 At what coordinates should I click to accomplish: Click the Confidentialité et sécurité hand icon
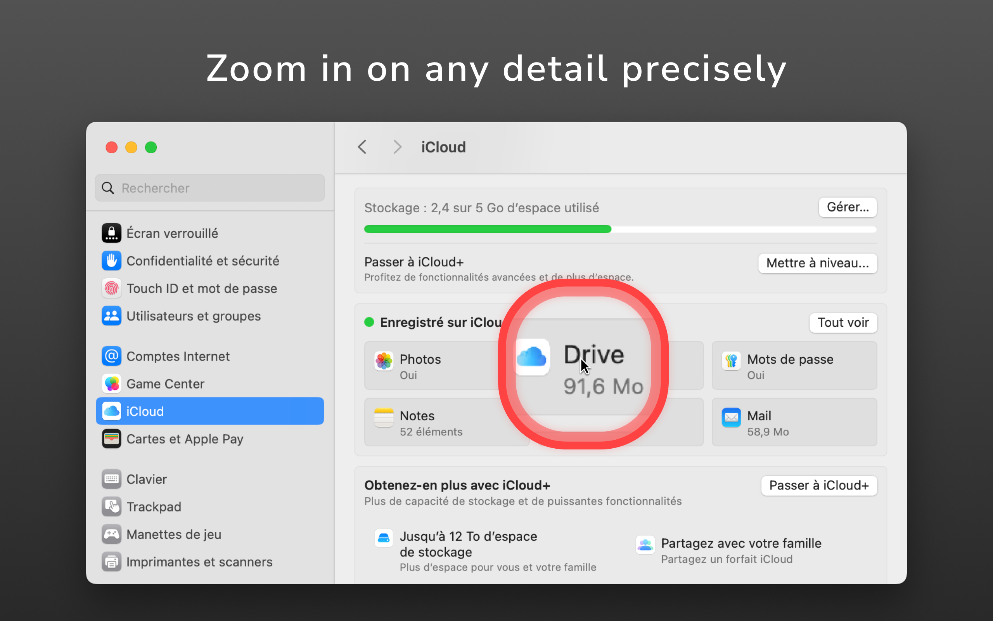coord(111,261)
